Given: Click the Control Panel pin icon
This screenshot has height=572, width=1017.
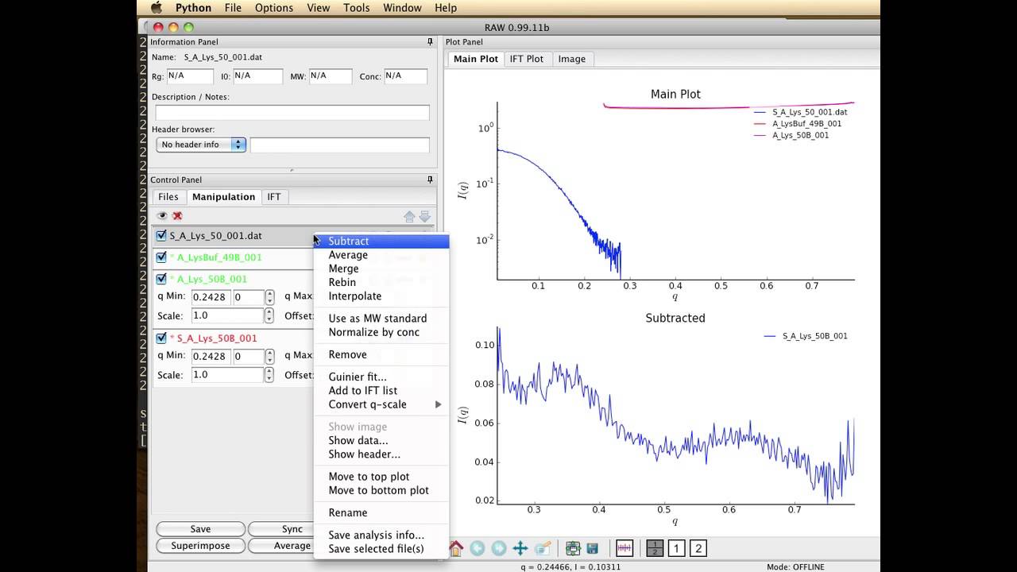Looking at the screenshot, I should point(430,180).
